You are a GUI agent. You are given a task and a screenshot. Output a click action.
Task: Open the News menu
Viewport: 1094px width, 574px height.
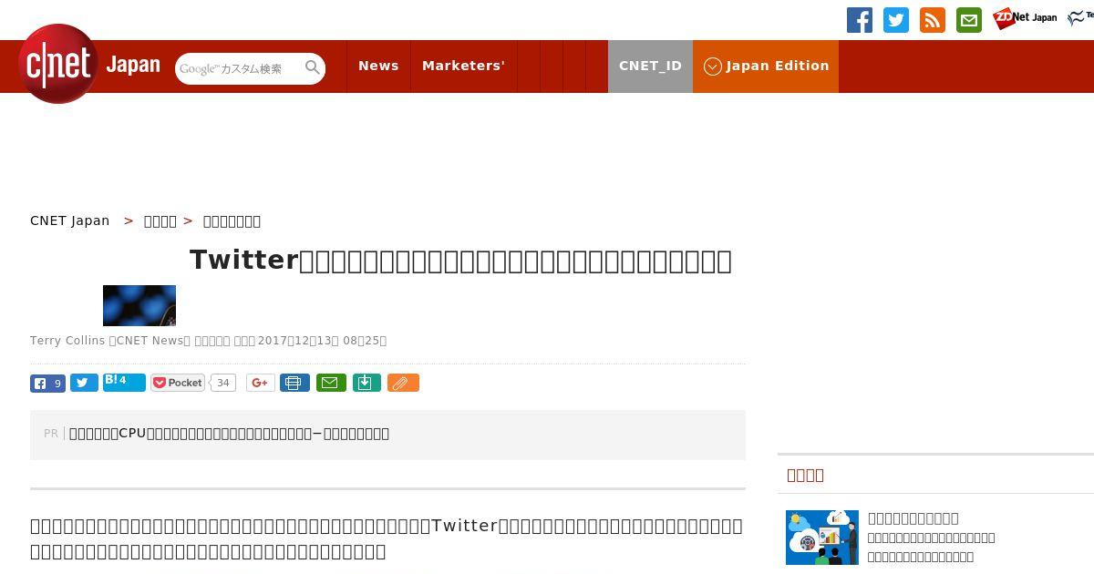coord(378,67)
